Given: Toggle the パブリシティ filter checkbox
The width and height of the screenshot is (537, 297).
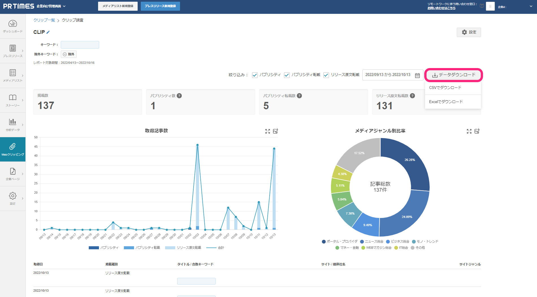Looking at the screenshot, I should [255, 75].
